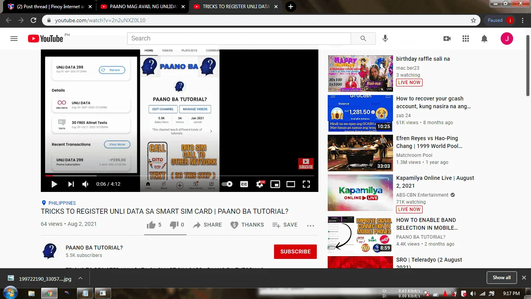Click the address bar URL

(x=100, y=20)
